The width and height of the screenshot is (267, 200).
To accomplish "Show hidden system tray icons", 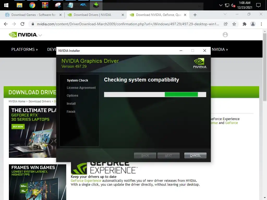I will pyautogui.click(x=221, y=5).
